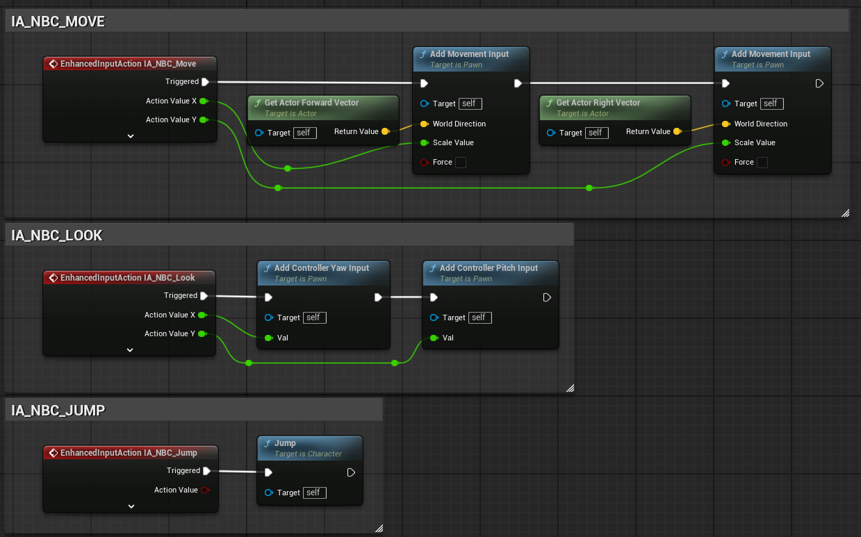Click Action Value Y pin on IA_NBC_Look
The image size is (861, 537).
tap(202, 334)
